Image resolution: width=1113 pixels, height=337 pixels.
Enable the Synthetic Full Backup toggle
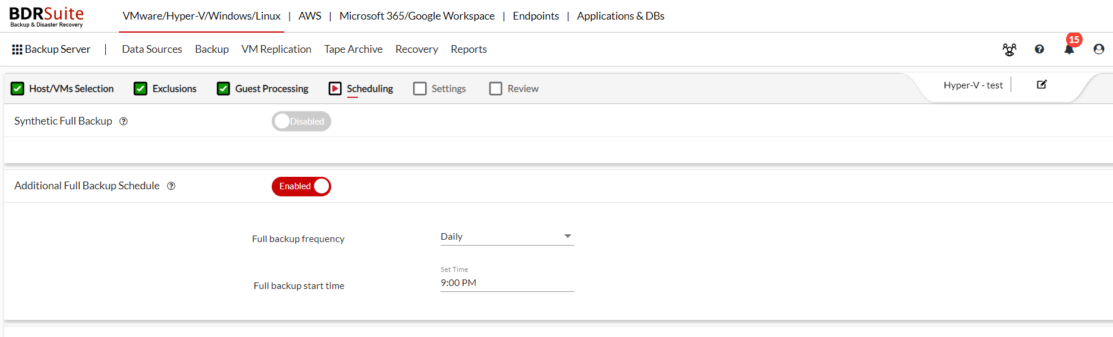click(301, 121)
